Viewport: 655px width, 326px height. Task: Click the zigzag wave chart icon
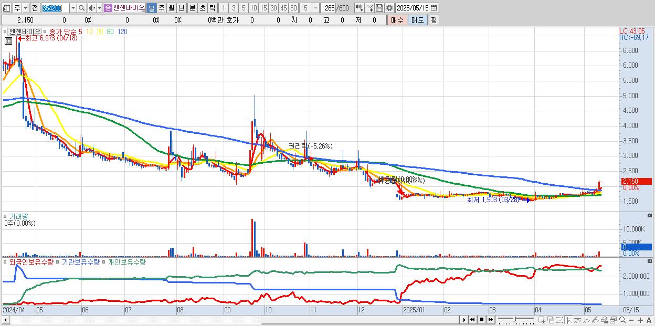tap(587, 320)
